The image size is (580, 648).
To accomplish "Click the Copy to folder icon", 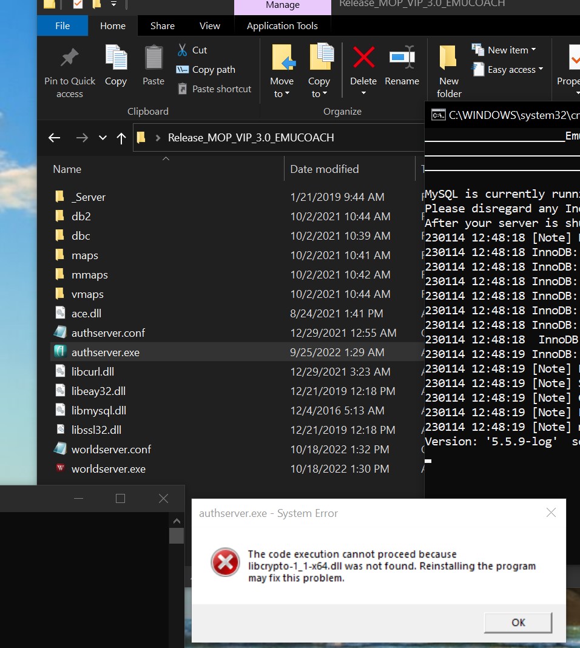I will click(x=322, y=56).
